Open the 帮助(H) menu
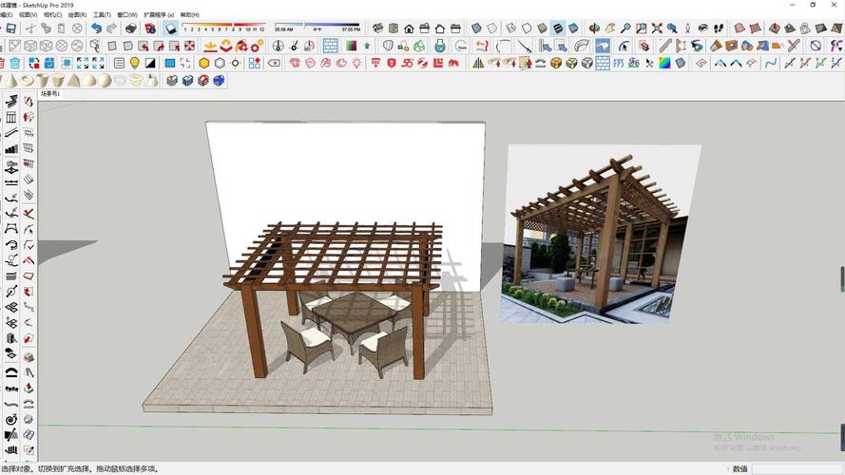Image resolution: width=845 pixels, height=475 pixels. click(x=189, y=14)
